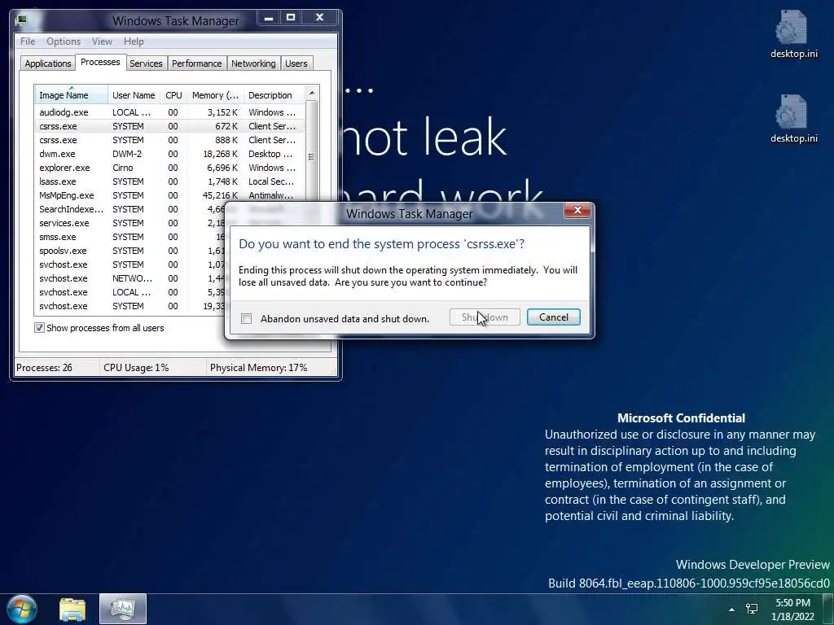834x625 pixels.
Task: Sort by Description column header
Action: (274, 95)
